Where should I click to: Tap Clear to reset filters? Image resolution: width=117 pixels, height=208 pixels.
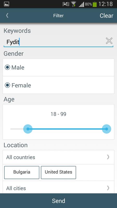(x=106, y=16)
